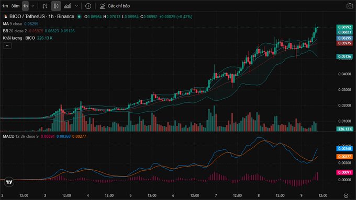
Task: Click the high value H0.07013 in header
Action: [x=112, y=17]
